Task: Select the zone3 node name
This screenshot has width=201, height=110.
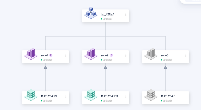Action: click(165, 55)
